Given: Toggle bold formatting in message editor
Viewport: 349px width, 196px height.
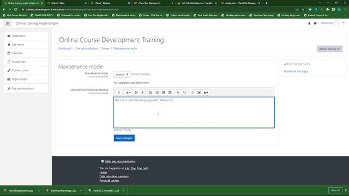Looking at the screenshot, I should pyautogui.click(x=136, y=93).
